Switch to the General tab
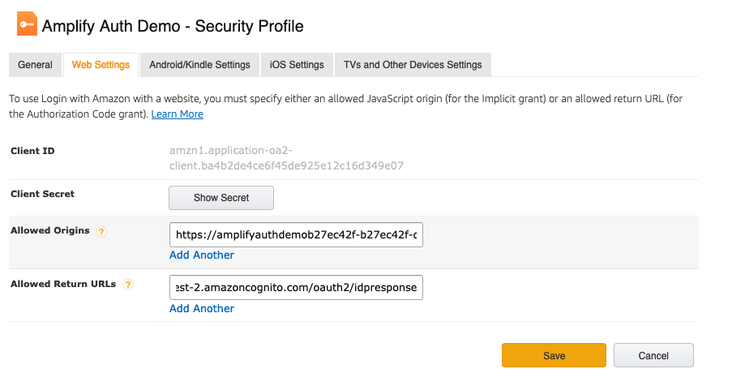This screenshot has width=745, height=386. click(35, 65)
